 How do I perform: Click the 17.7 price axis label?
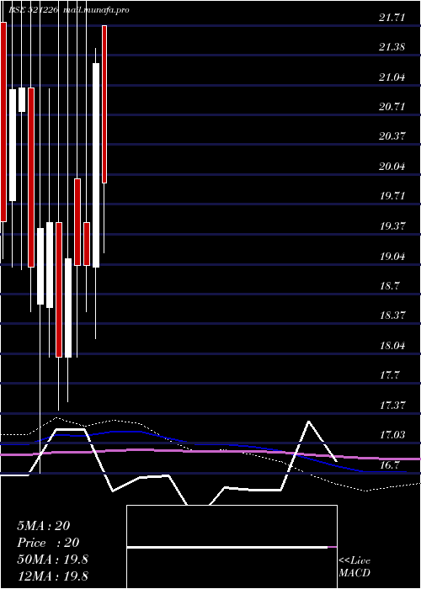(x=389, y=375)
